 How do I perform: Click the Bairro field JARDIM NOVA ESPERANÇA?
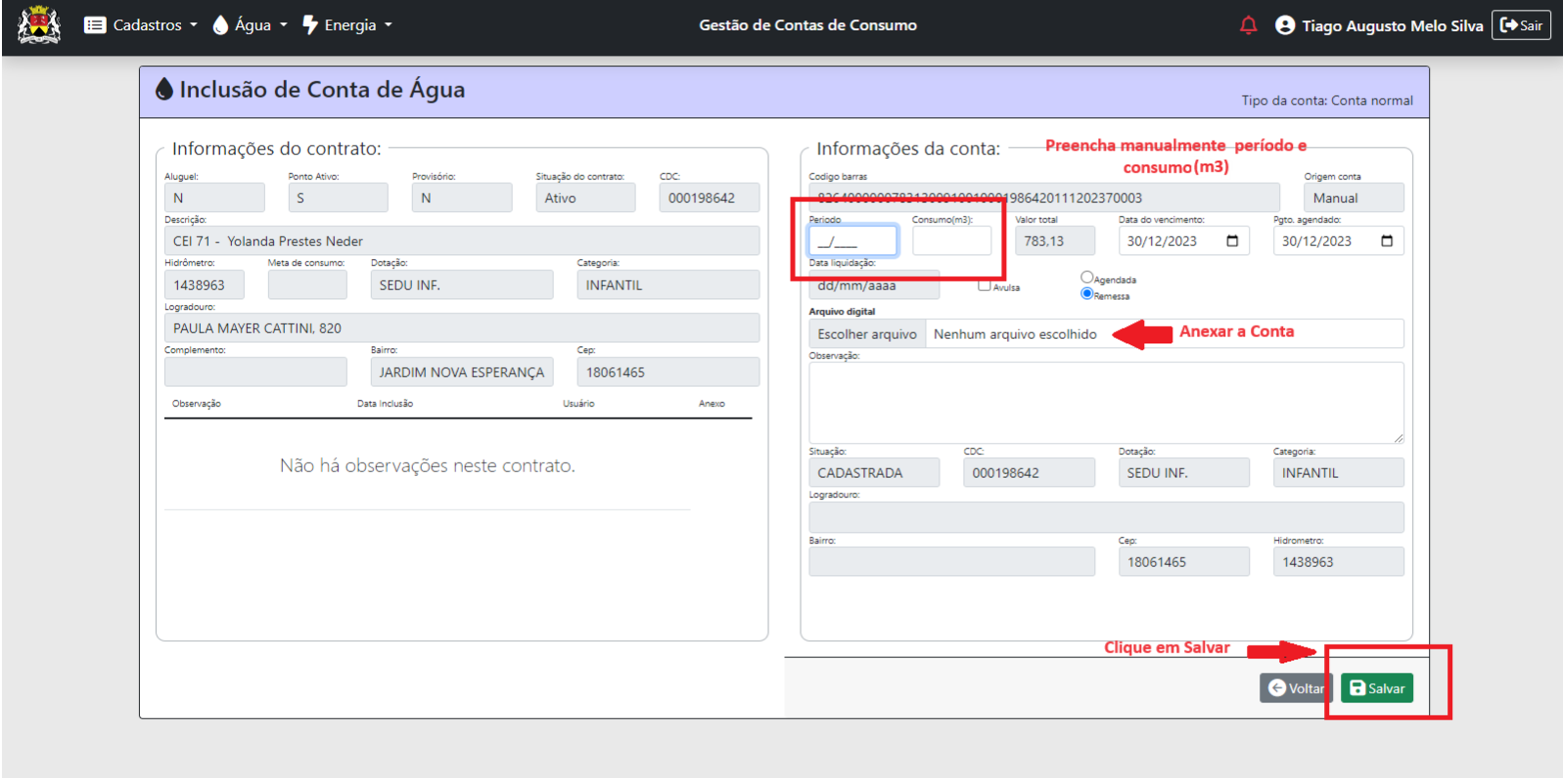click(462, 372)
